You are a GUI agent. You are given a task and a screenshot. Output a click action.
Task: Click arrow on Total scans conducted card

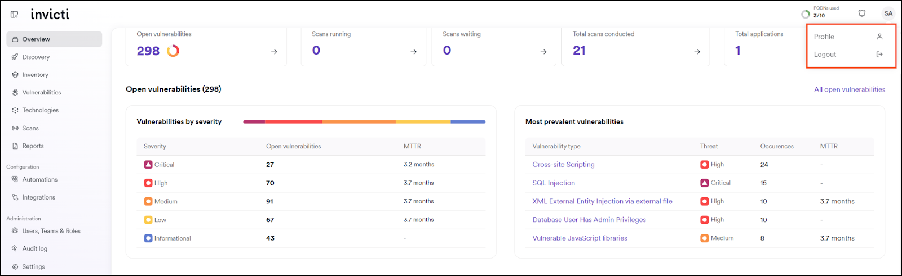click(697, 52)
